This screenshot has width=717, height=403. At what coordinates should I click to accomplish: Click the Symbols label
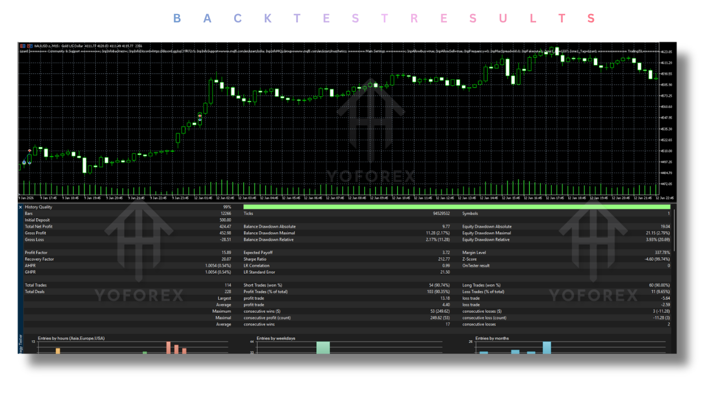pyautogui.click(x=471, y=214)
